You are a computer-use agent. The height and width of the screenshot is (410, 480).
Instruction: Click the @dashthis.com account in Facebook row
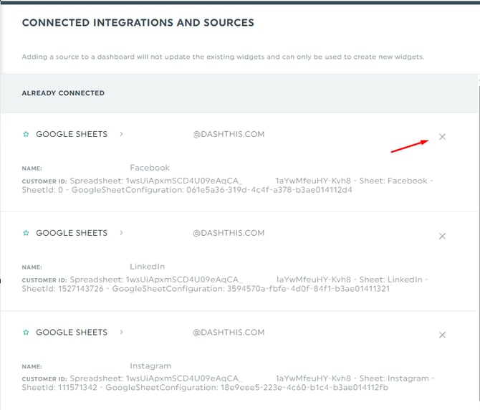[x=228, y=134]
